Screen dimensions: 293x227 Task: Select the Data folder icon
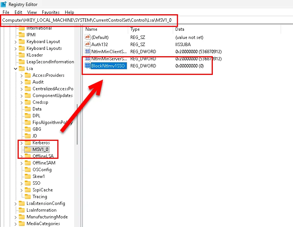pos(28,109)
